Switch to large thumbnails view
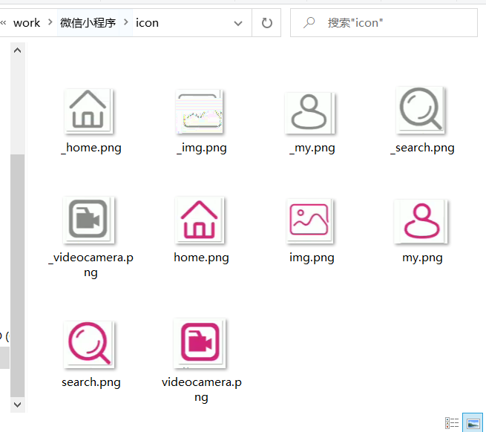Viewport: 486px width, 432px height. (473, 422)
